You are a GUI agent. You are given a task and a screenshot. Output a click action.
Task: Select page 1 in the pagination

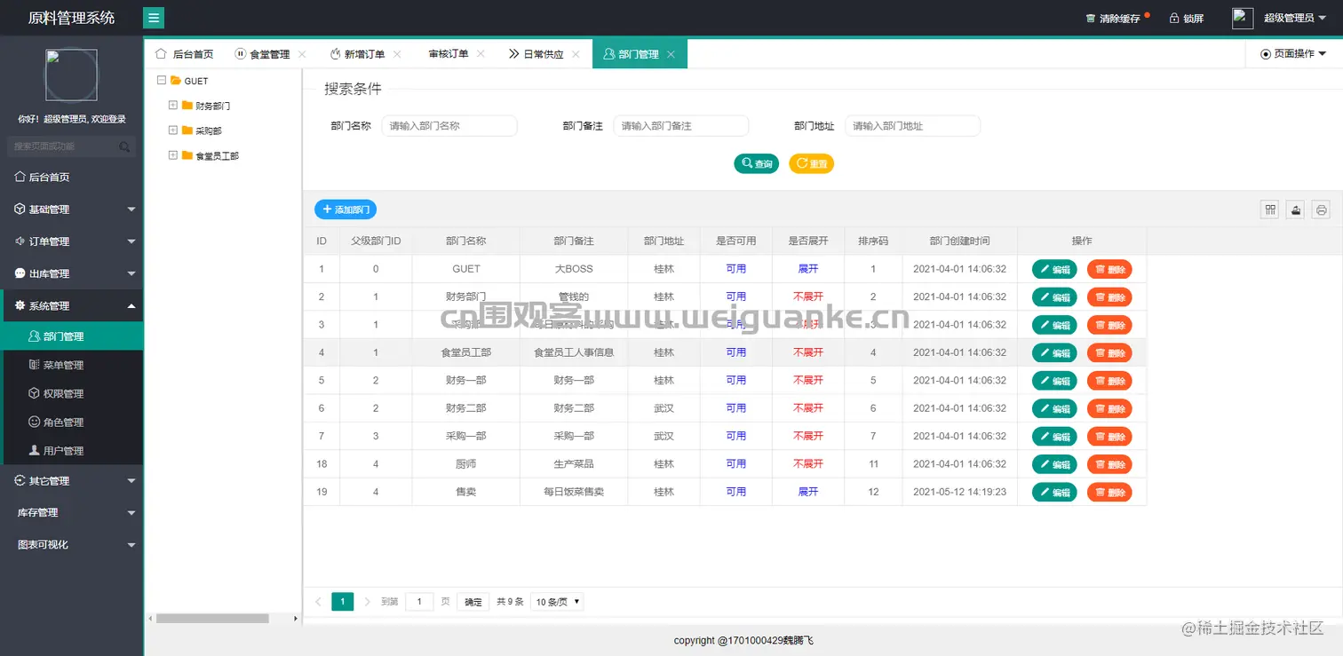click(x=343, y=602)
